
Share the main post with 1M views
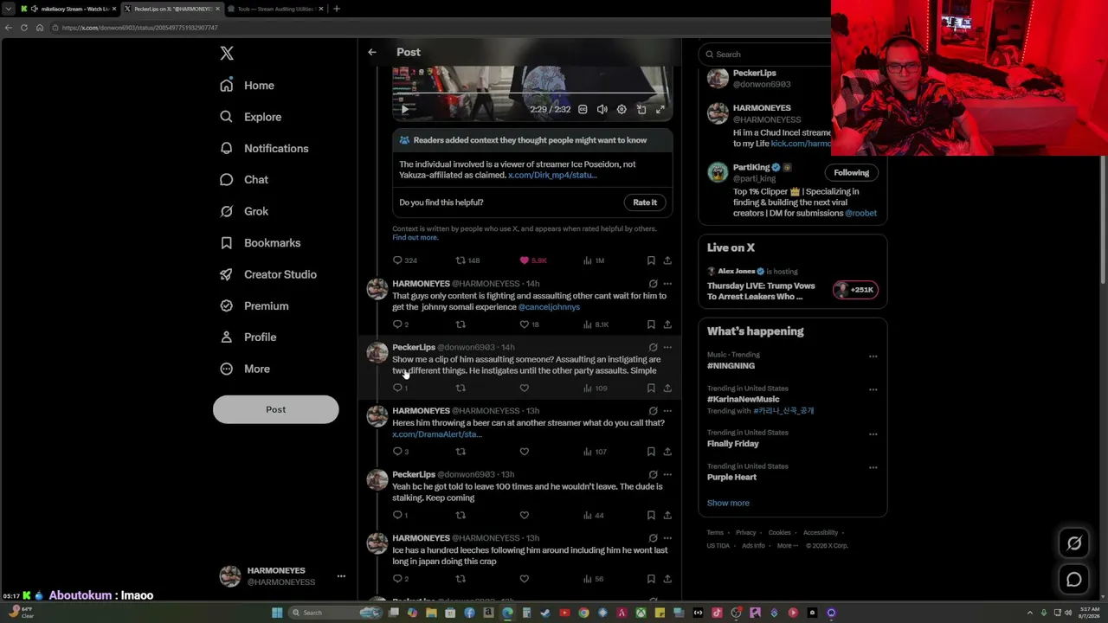coord(667,260)
